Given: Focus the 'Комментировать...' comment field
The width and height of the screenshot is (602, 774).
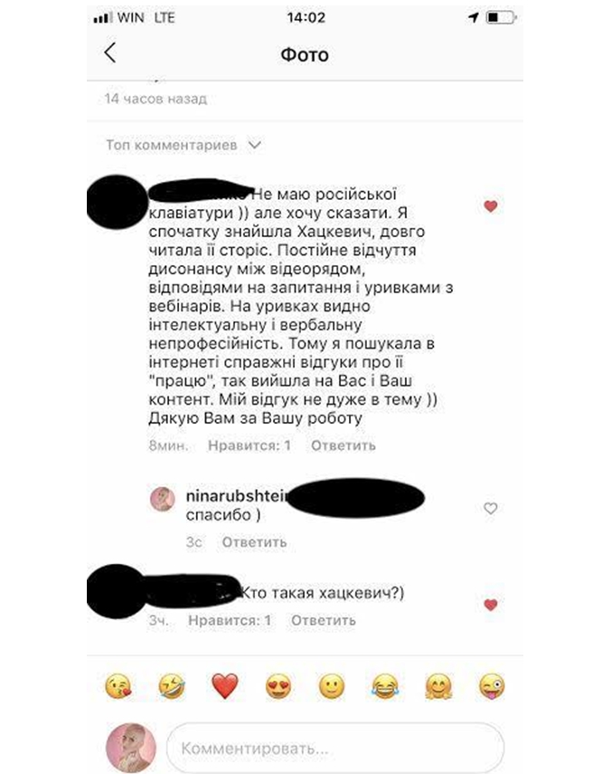Looking at the screenshot, I should click(335, 749).
